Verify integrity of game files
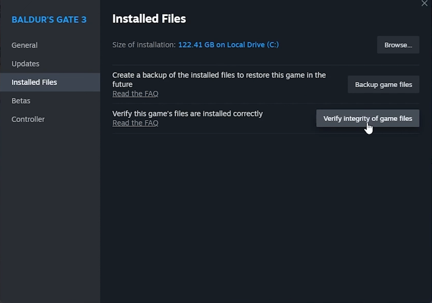Image resolution: width=432 pixels, height=303 pixels. click(368, 118)
